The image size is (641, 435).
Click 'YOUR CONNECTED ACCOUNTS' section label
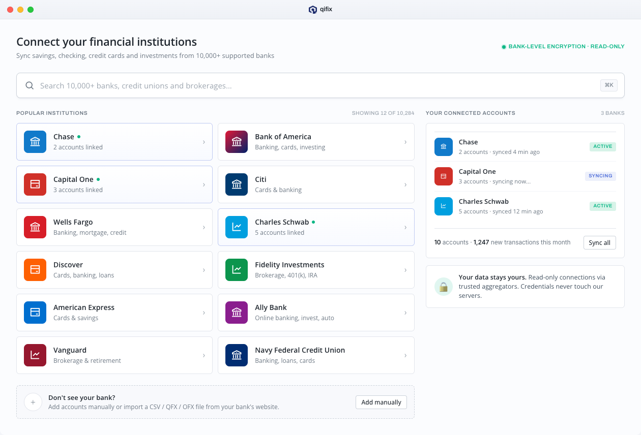471,113
